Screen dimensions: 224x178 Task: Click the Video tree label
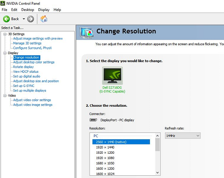point(12,96)
